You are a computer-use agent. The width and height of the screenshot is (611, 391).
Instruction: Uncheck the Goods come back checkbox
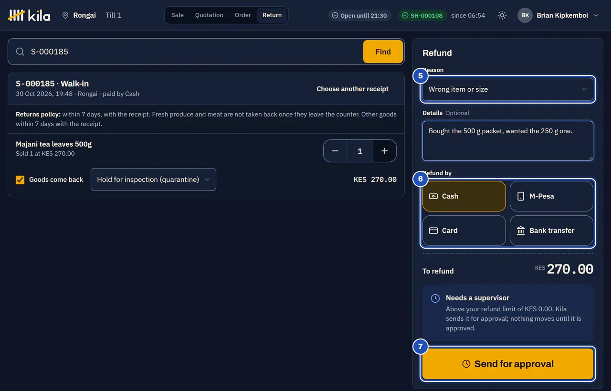[x=20, y=180]
